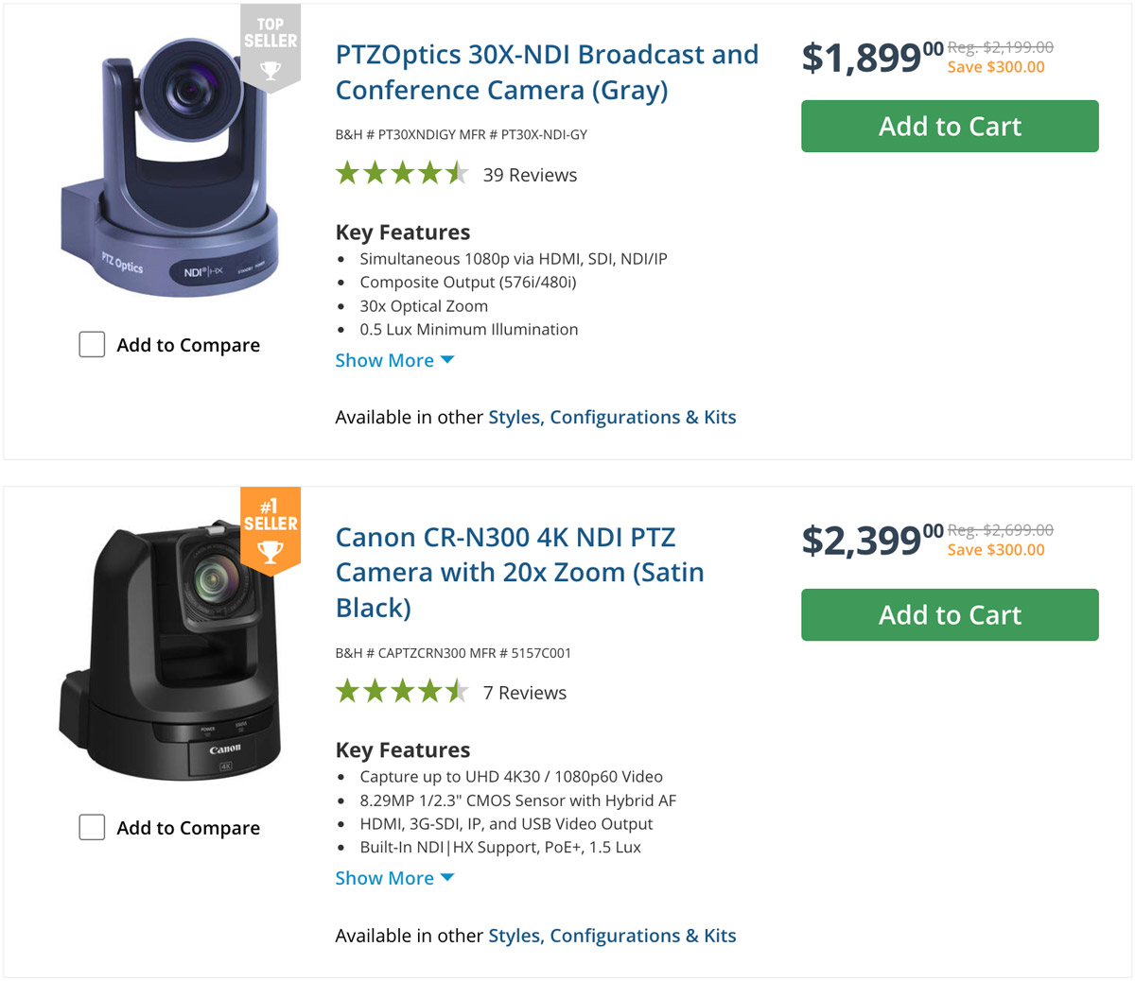Image resolution: width=1135 pixels, height=981 pixels.
Task: Expand Show More under Canon key features
Action: [x=384, y=878]
